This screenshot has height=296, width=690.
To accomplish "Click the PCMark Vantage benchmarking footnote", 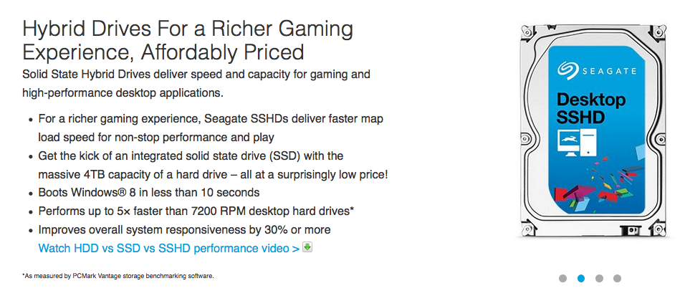I will pos(118,276).
